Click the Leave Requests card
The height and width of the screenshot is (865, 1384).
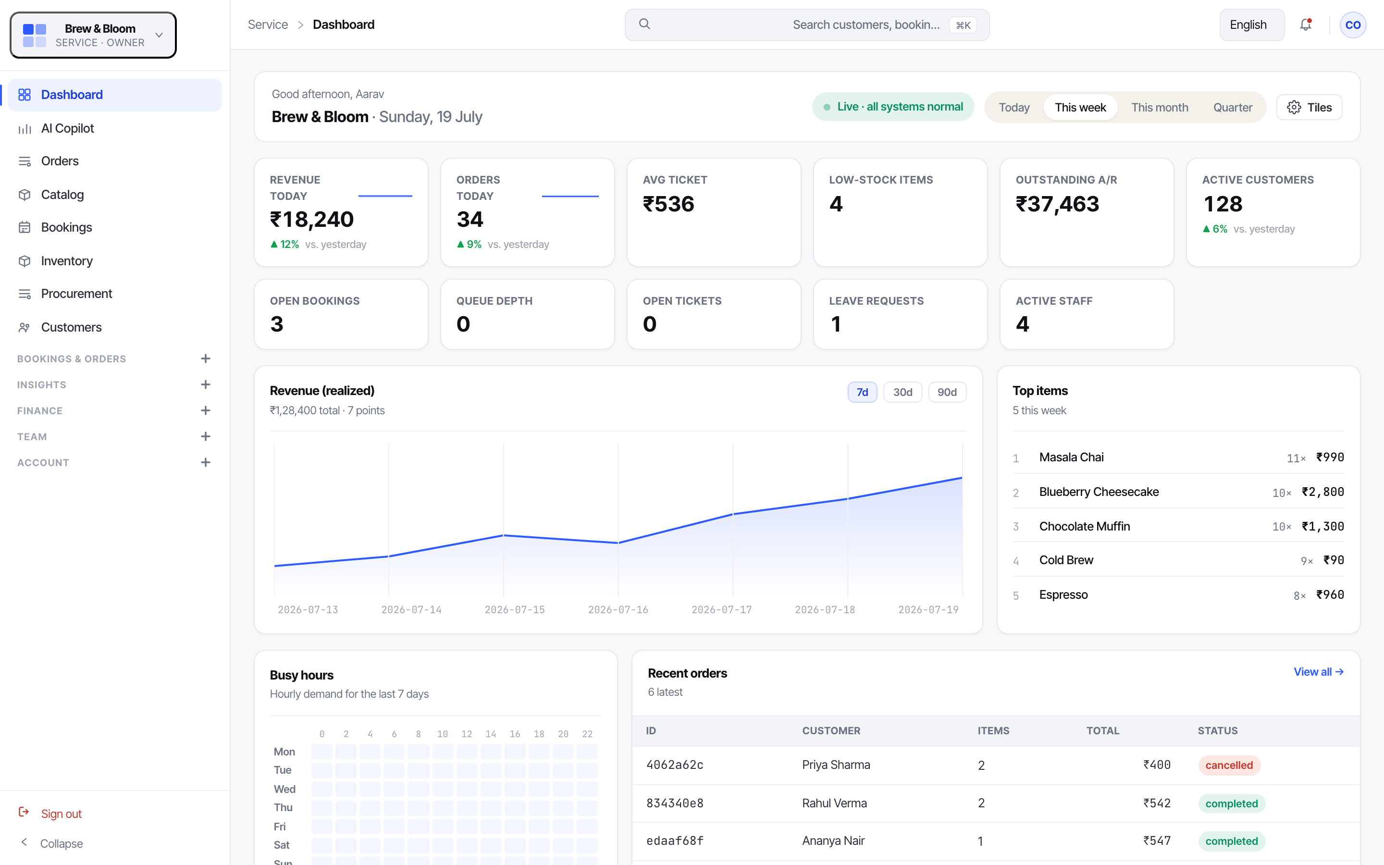(x=900, y=314)
